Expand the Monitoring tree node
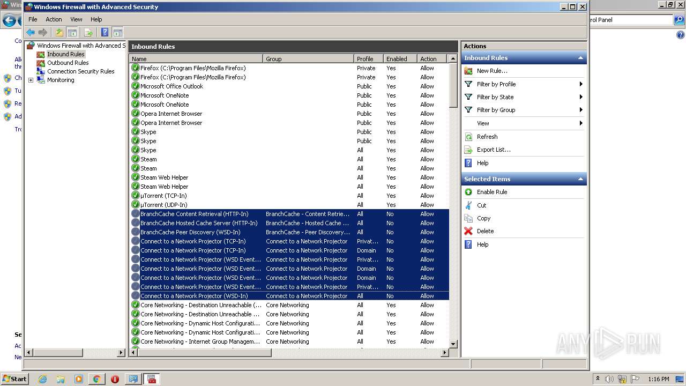Image resolution: width=686 pixels, height=386 pixels. click(x=31, y=80)
